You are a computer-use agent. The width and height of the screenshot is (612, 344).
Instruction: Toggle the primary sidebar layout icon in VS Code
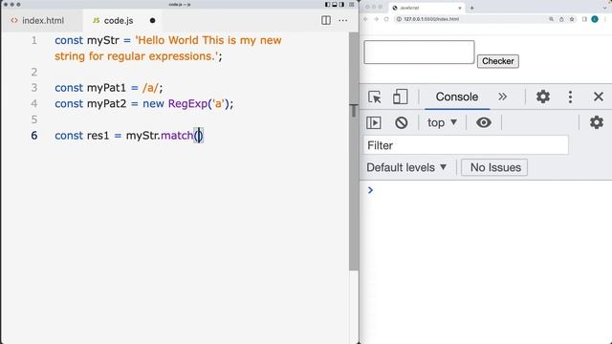coord(327,4)
